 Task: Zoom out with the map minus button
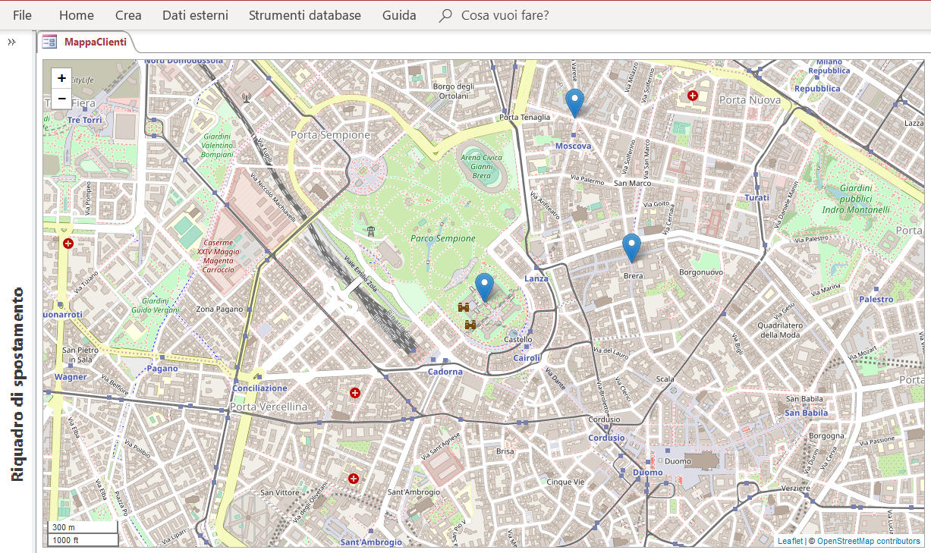tap(61, 99)
